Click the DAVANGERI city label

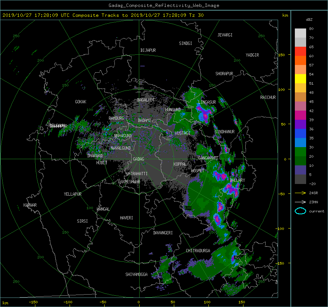click(163, 233)
